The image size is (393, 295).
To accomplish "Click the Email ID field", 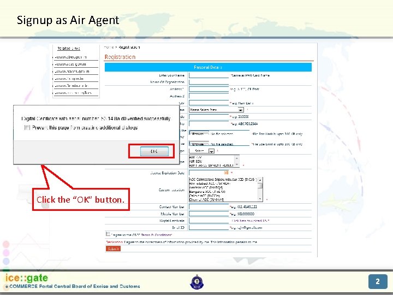I will (209, 227).
